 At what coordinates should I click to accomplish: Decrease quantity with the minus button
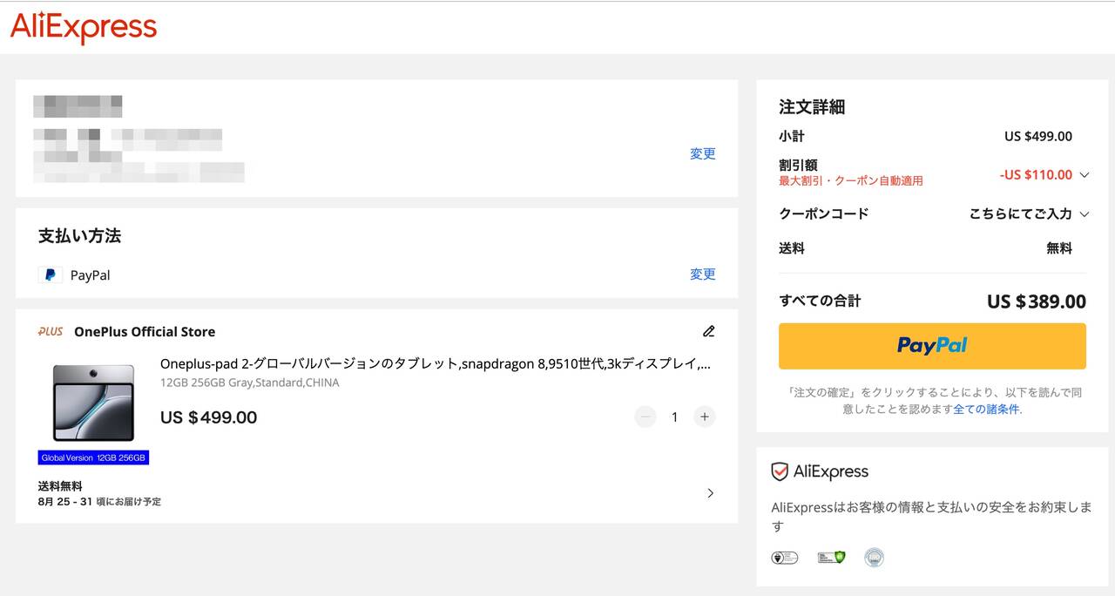(x=645, y=417)
